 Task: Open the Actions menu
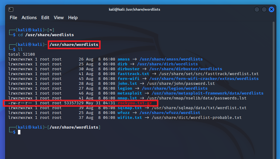(x=29, y=18)
